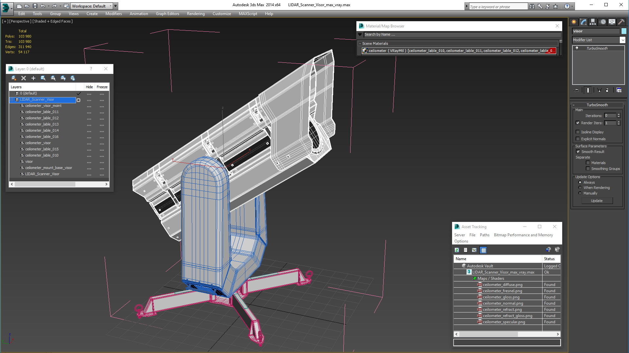Image resolution: width=629 pixels, height=353 pixels.
Task: Click the Update button in TurboSmooth
Action: point(597,201)
